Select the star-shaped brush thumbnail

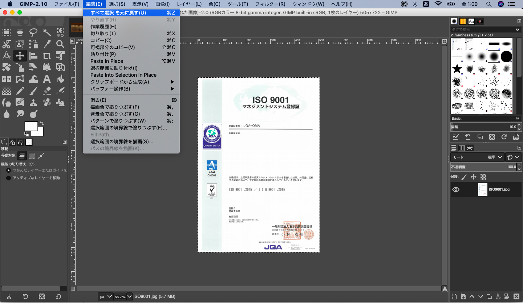457,69
